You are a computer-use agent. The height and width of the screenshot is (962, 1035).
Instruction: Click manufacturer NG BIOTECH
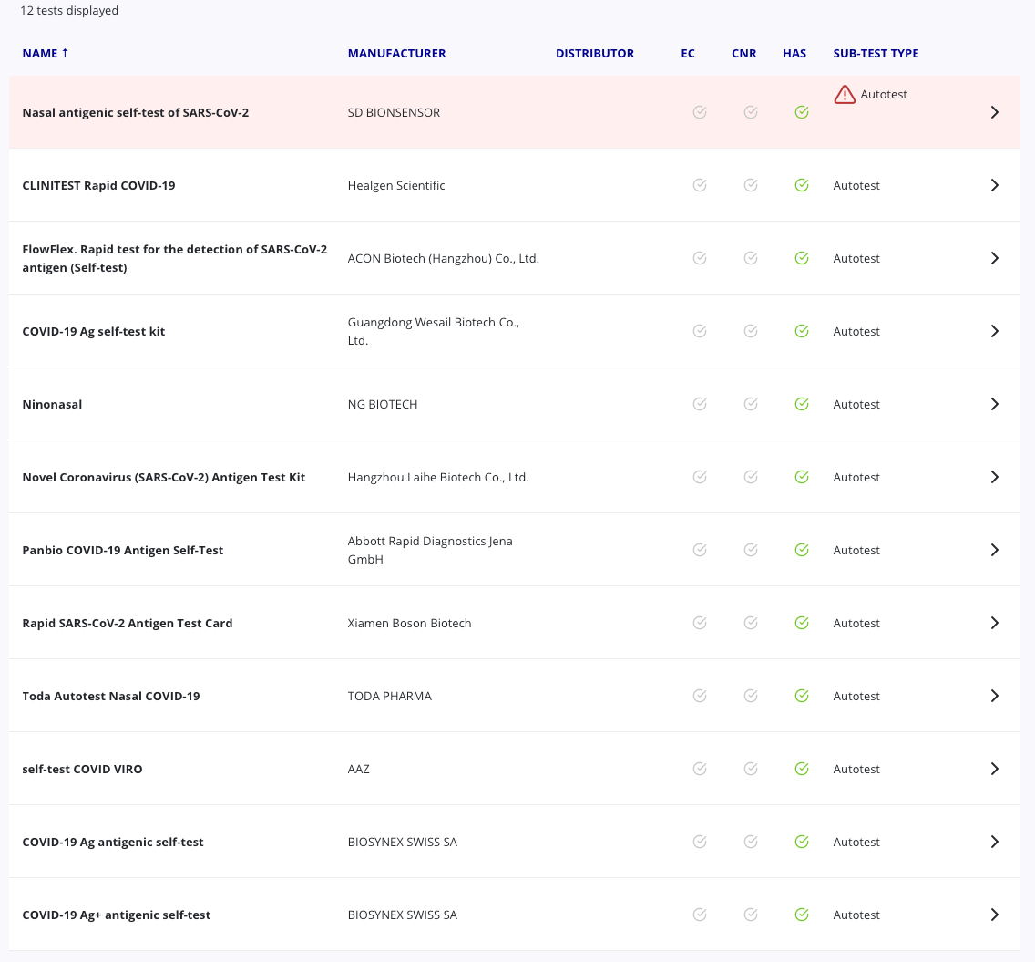click(x=383, y=404)
